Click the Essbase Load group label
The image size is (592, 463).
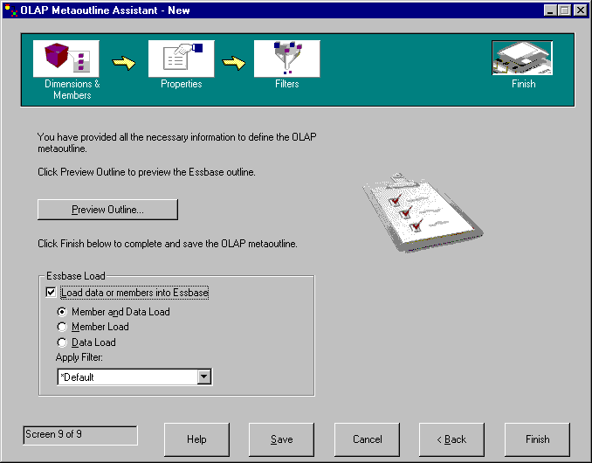tap(76, 276)
